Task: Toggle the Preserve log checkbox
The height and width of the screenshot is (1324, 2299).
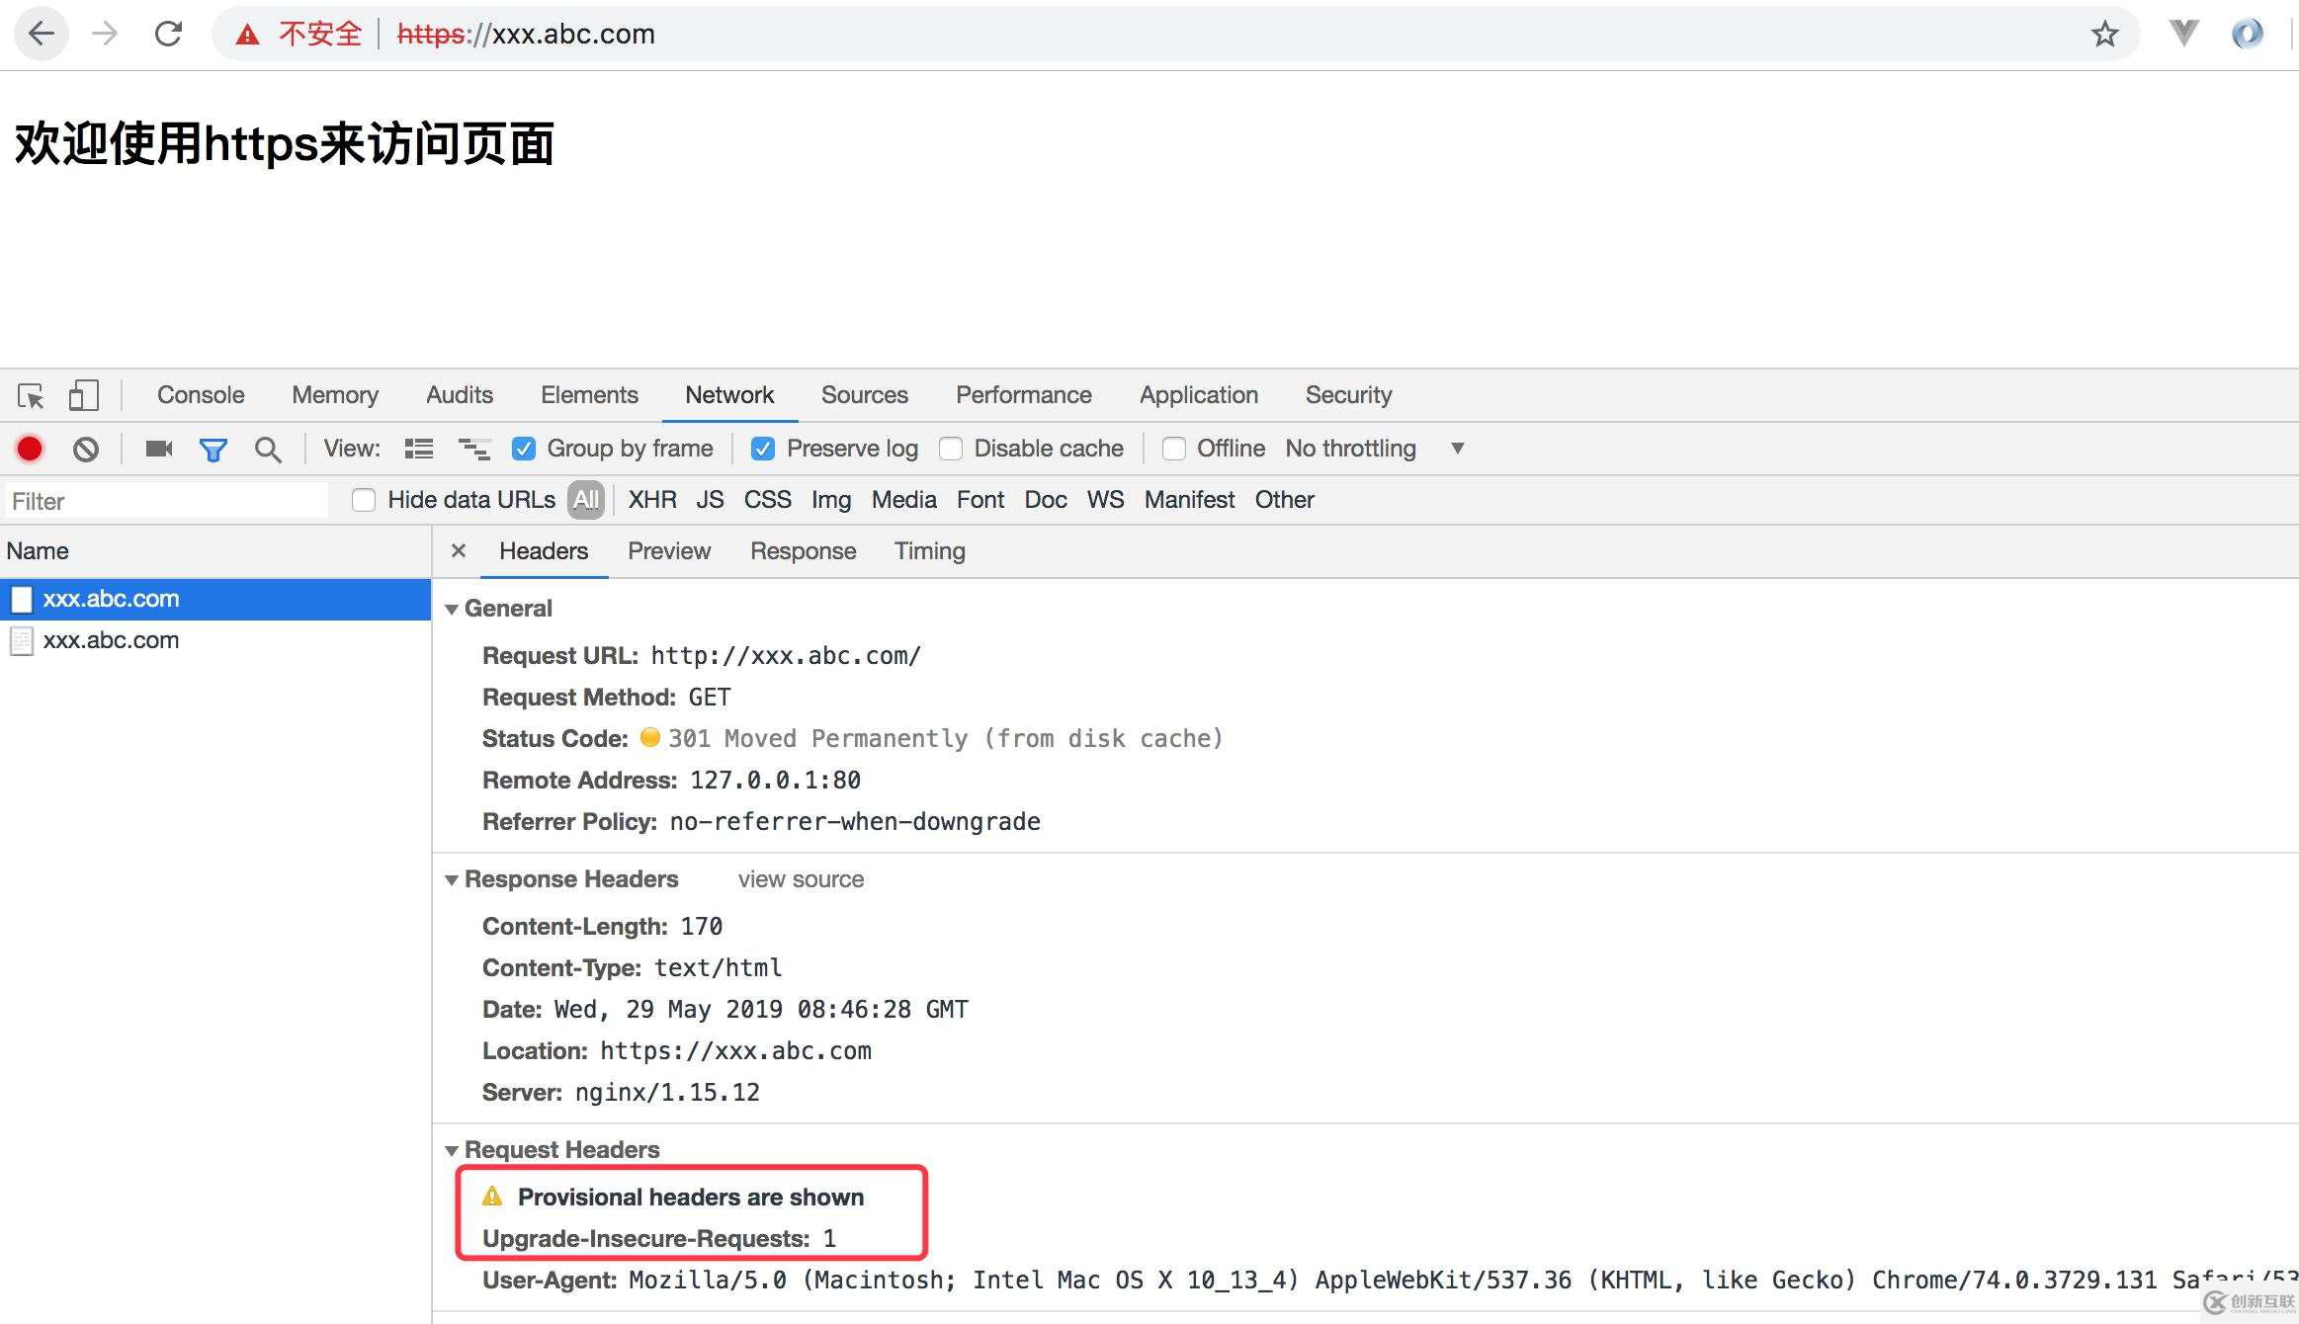Action: pos(763,449)
